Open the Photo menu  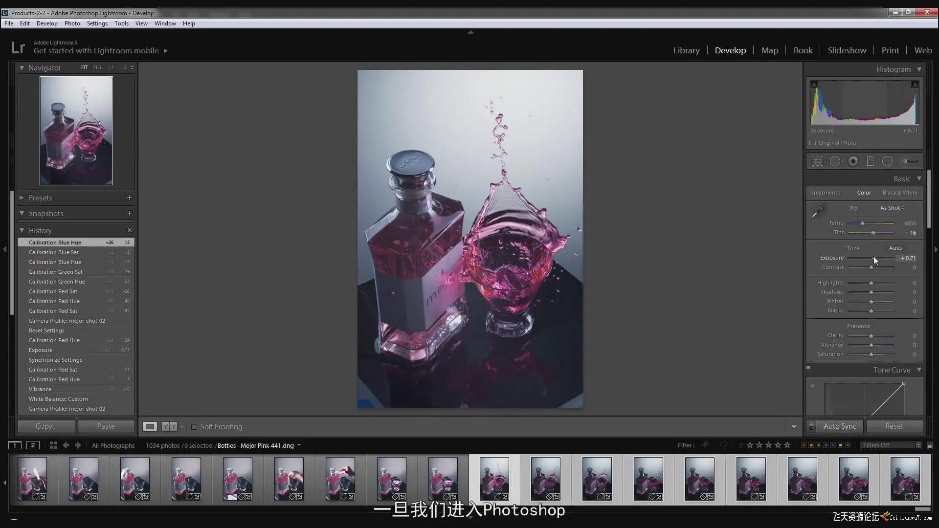[72, 23]
